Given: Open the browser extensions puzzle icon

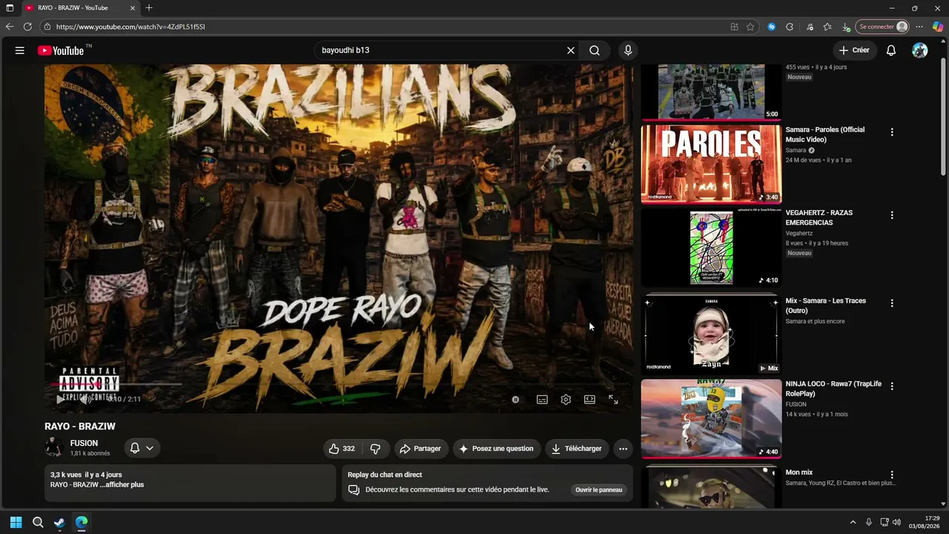Looking at the screenshot, I should pos(790,27).
